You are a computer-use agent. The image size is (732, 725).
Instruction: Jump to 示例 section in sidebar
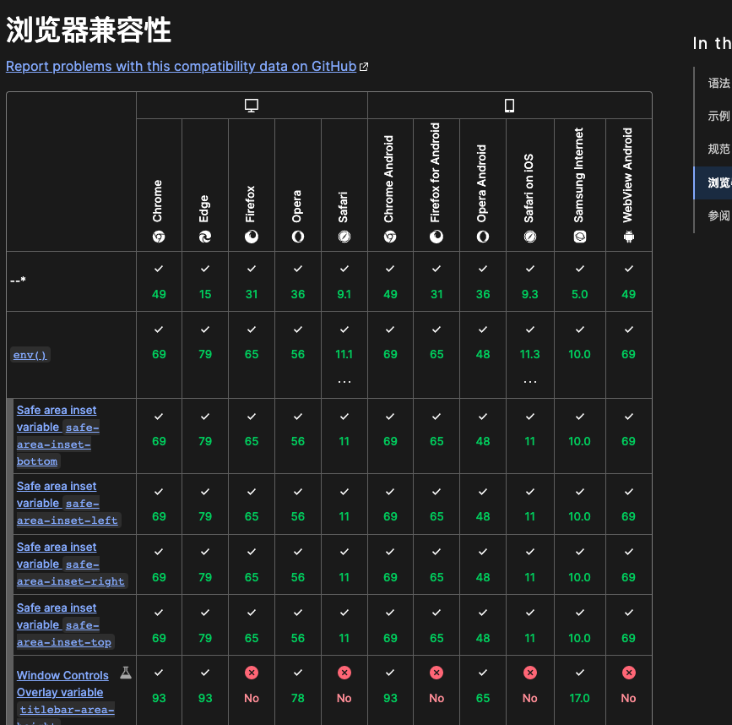click(719, 116)
